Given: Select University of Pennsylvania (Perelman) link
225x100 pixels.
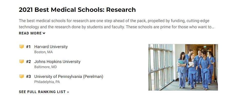Looking at the screenshot, I should coord(69,77).
